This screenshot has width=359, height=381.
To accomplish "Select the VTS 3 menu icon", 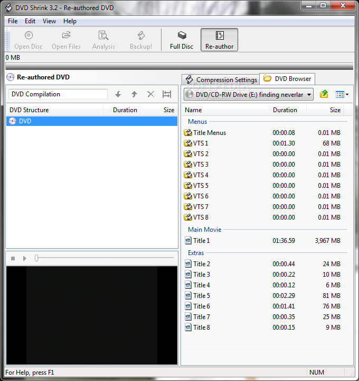I will (x=188, y=165).
